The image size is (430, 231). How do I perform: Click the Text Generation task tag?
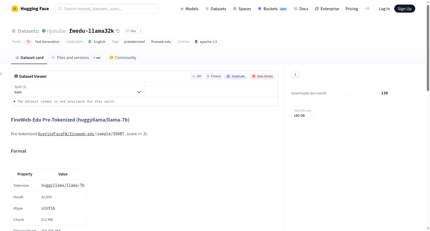[x=43, y=42]
